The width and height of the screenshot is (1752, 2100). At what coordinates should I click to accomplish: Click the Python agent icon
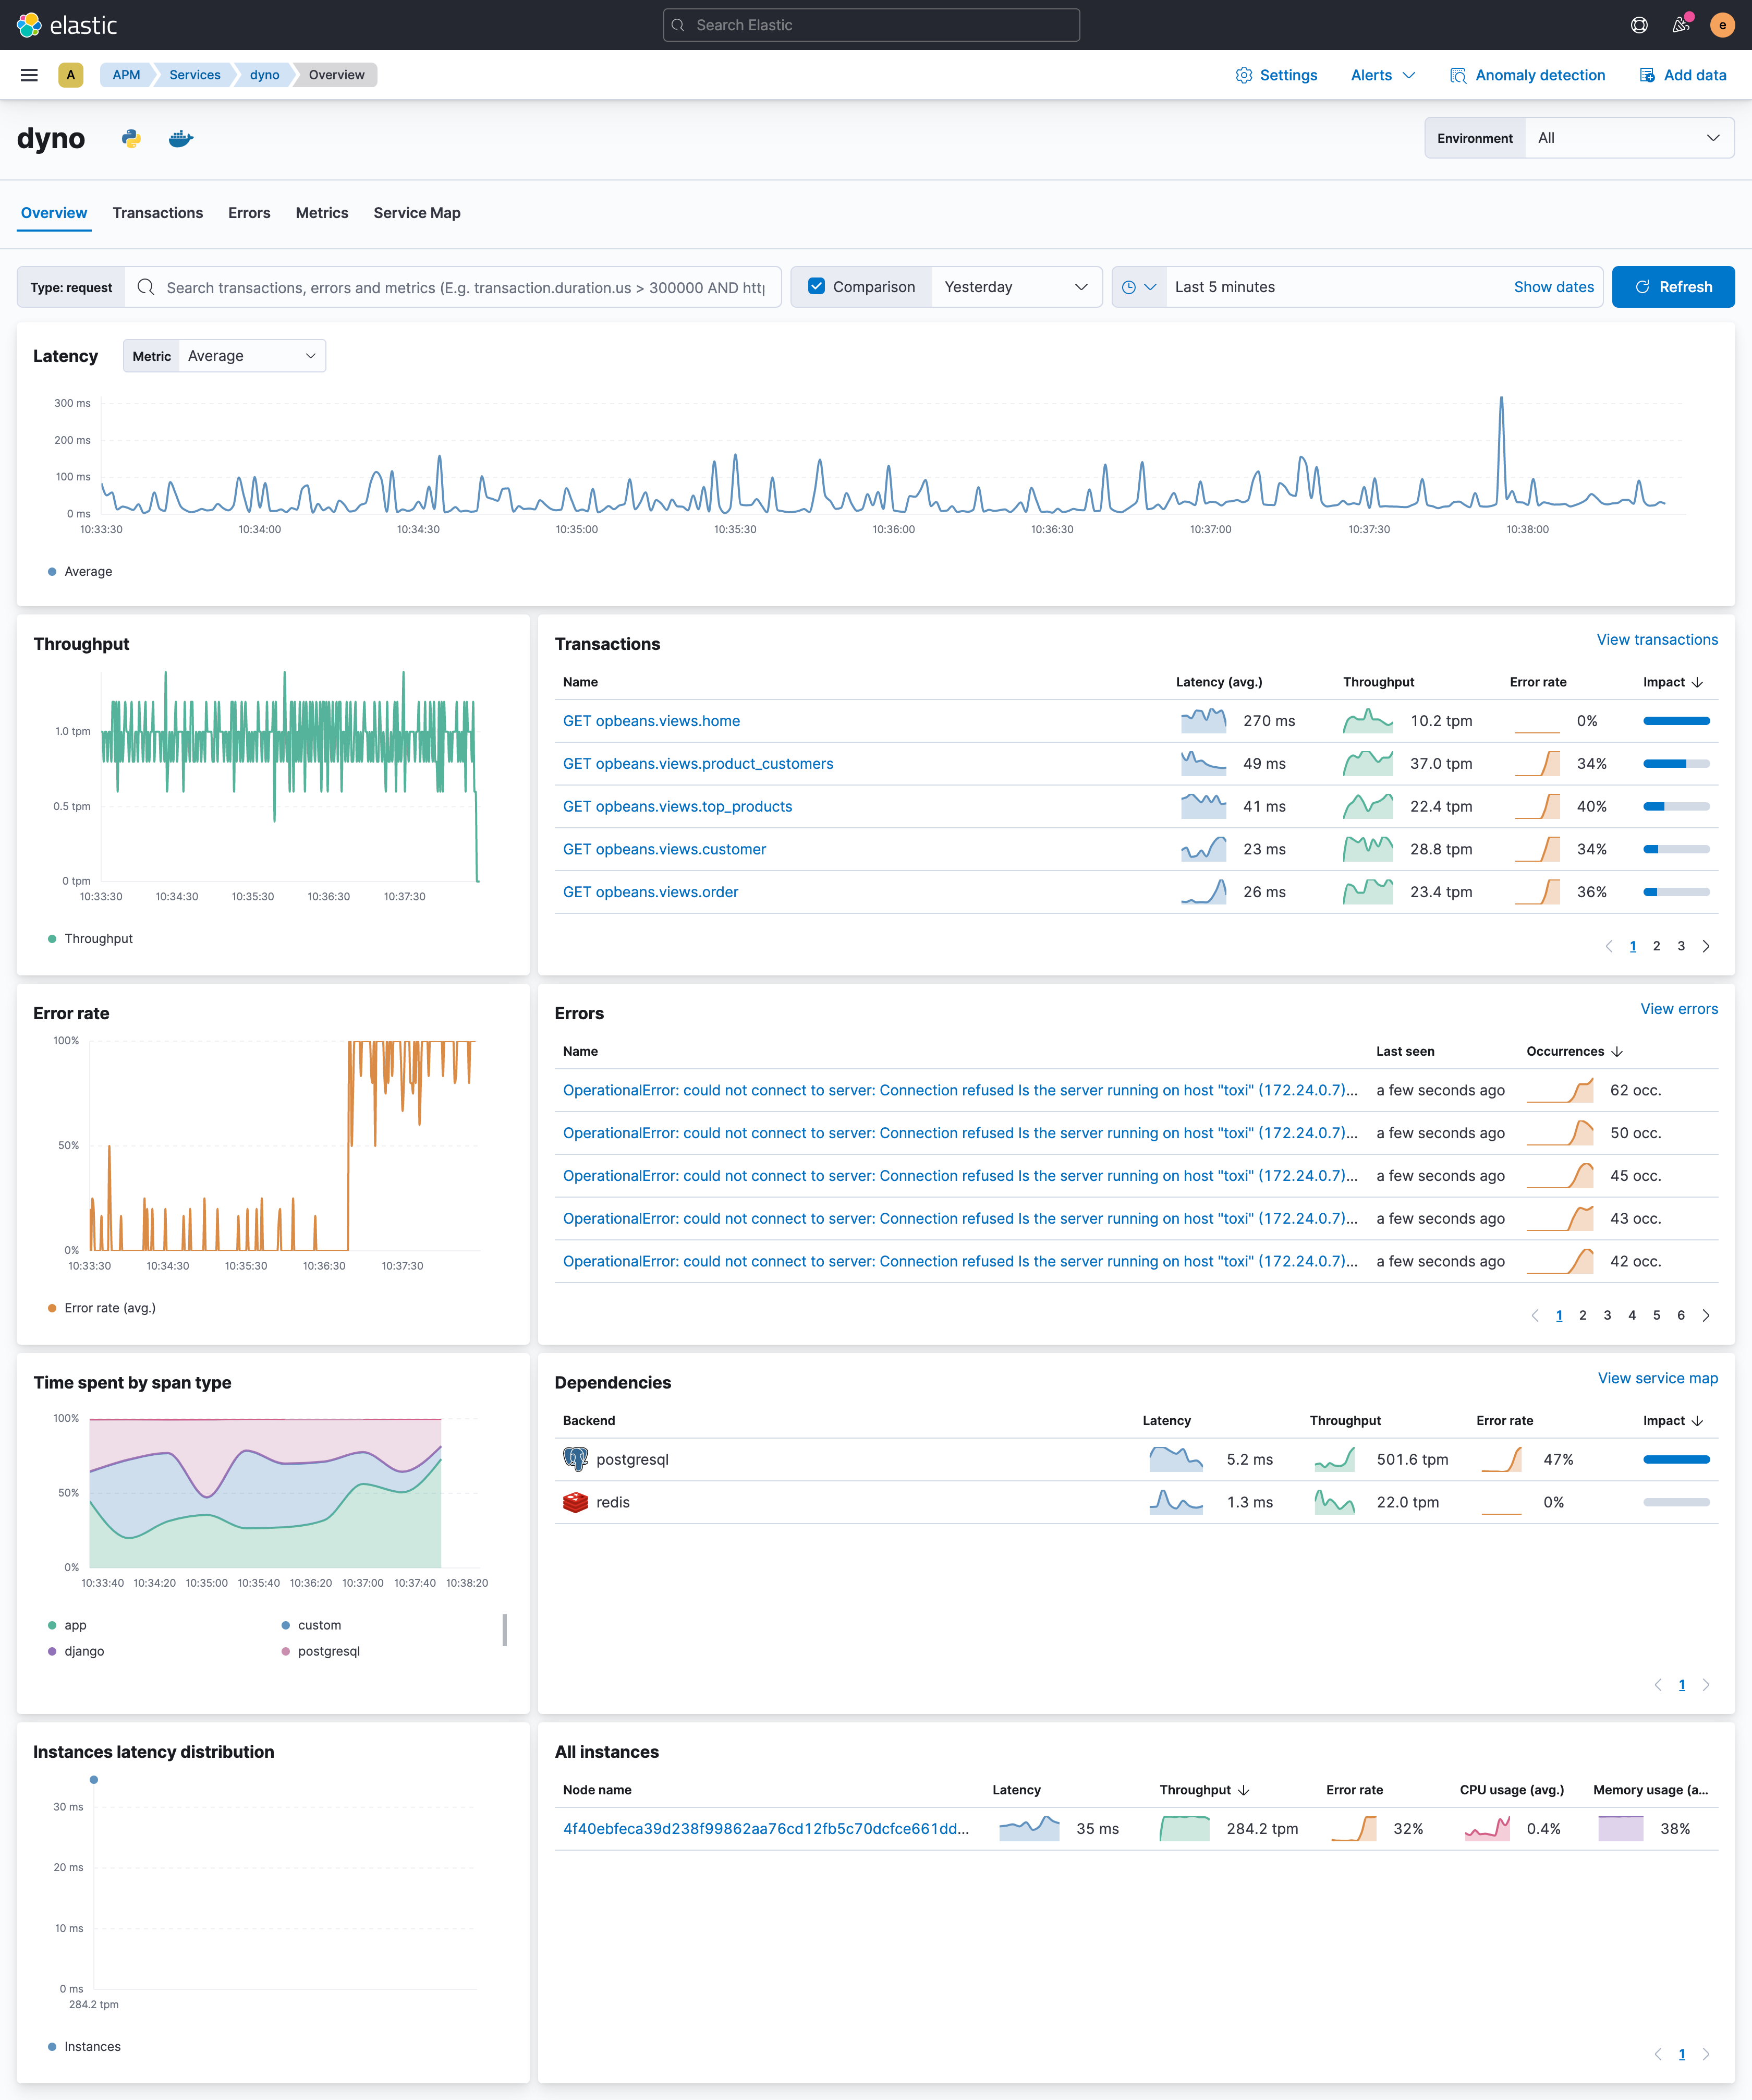[x=131, y=139]
